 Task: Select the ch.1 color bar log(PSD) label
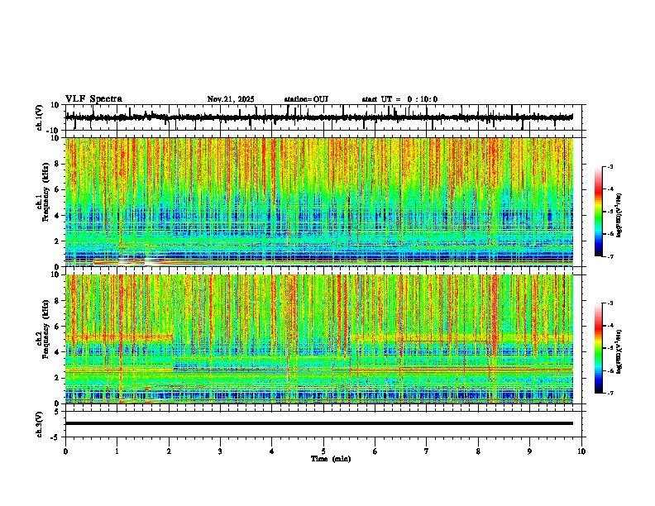619,216
